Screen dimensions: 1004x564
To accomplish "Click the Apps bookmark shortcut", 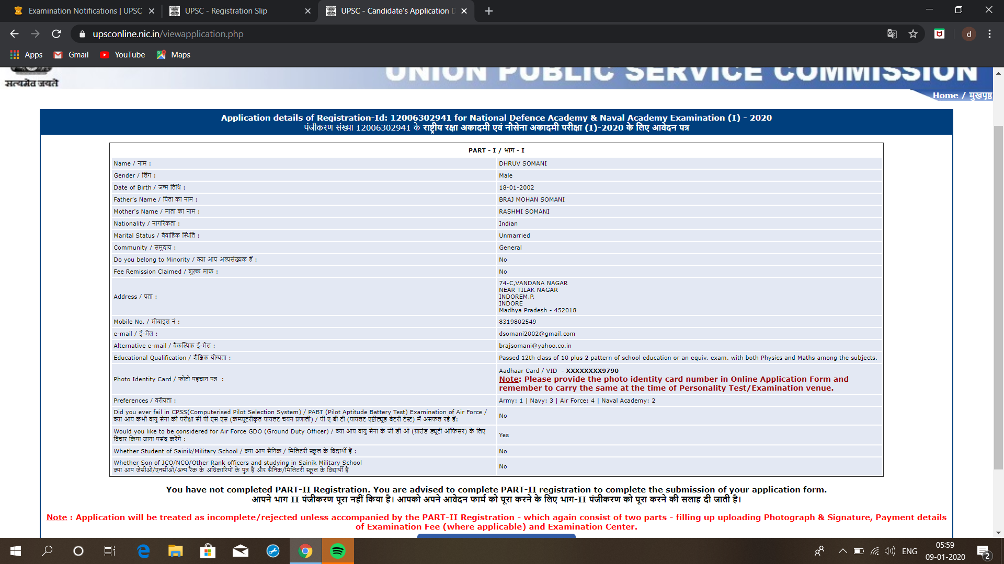I will coord(27,55).
